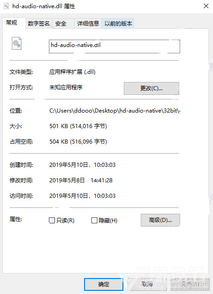Screen dimensions: 213x294
Task: Confirm with the 确定 button
Action: 104,284
